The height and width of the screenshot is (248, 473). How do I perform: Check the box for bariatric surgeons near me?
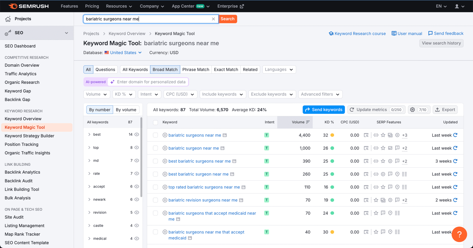[155, 135]
